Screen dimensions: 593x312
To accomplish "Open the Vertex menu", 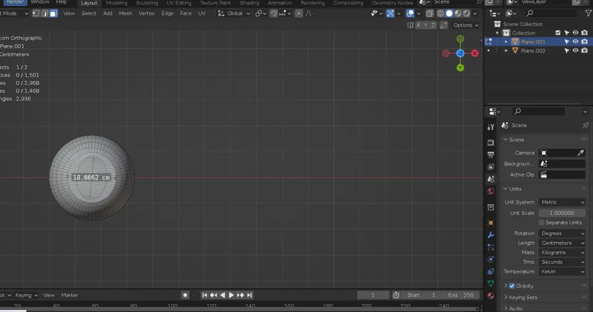I will click(146, 13).
